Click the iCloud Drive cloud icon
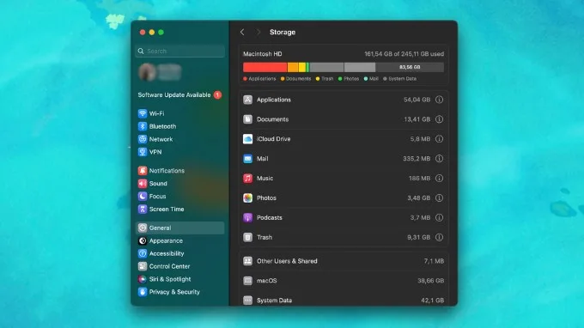The image size is (584, 328). [x=247, y=139]
